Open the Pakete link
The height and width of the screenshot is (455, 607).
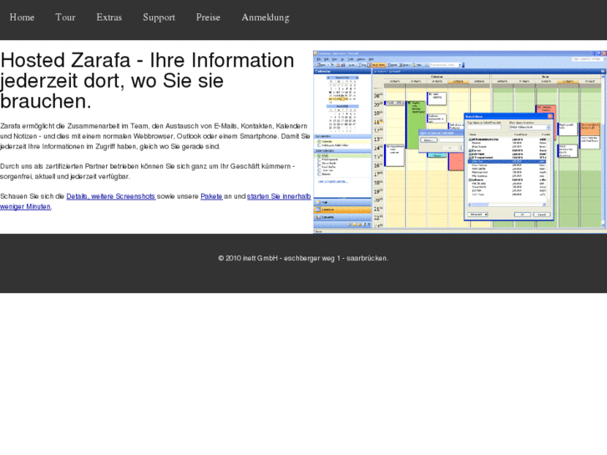point(211,196)
